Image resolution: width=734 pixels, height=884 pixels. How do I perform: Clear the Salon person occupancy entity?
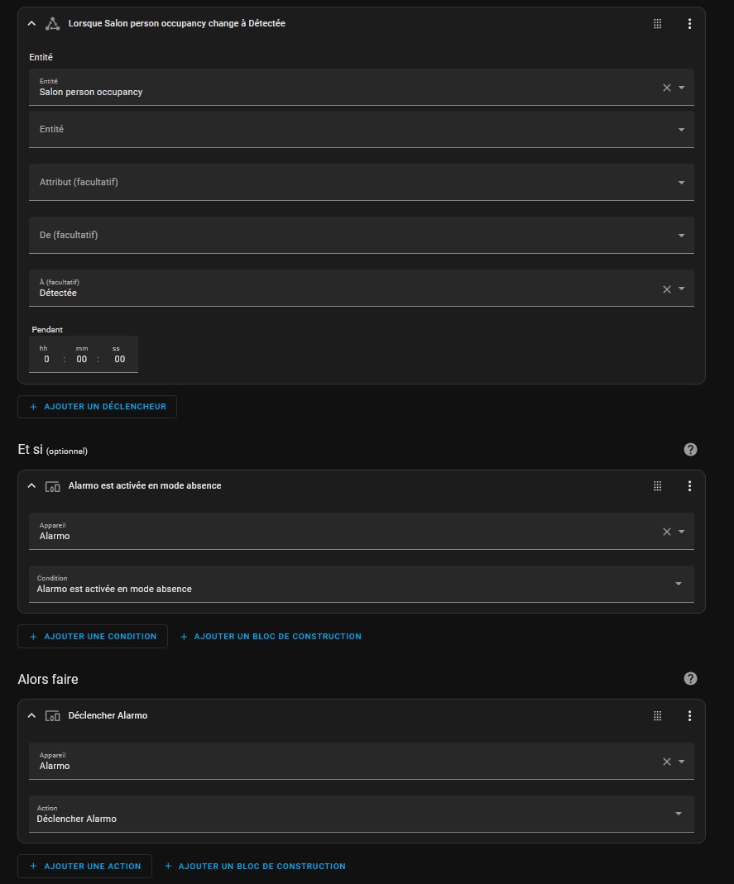tap(667, 88)
